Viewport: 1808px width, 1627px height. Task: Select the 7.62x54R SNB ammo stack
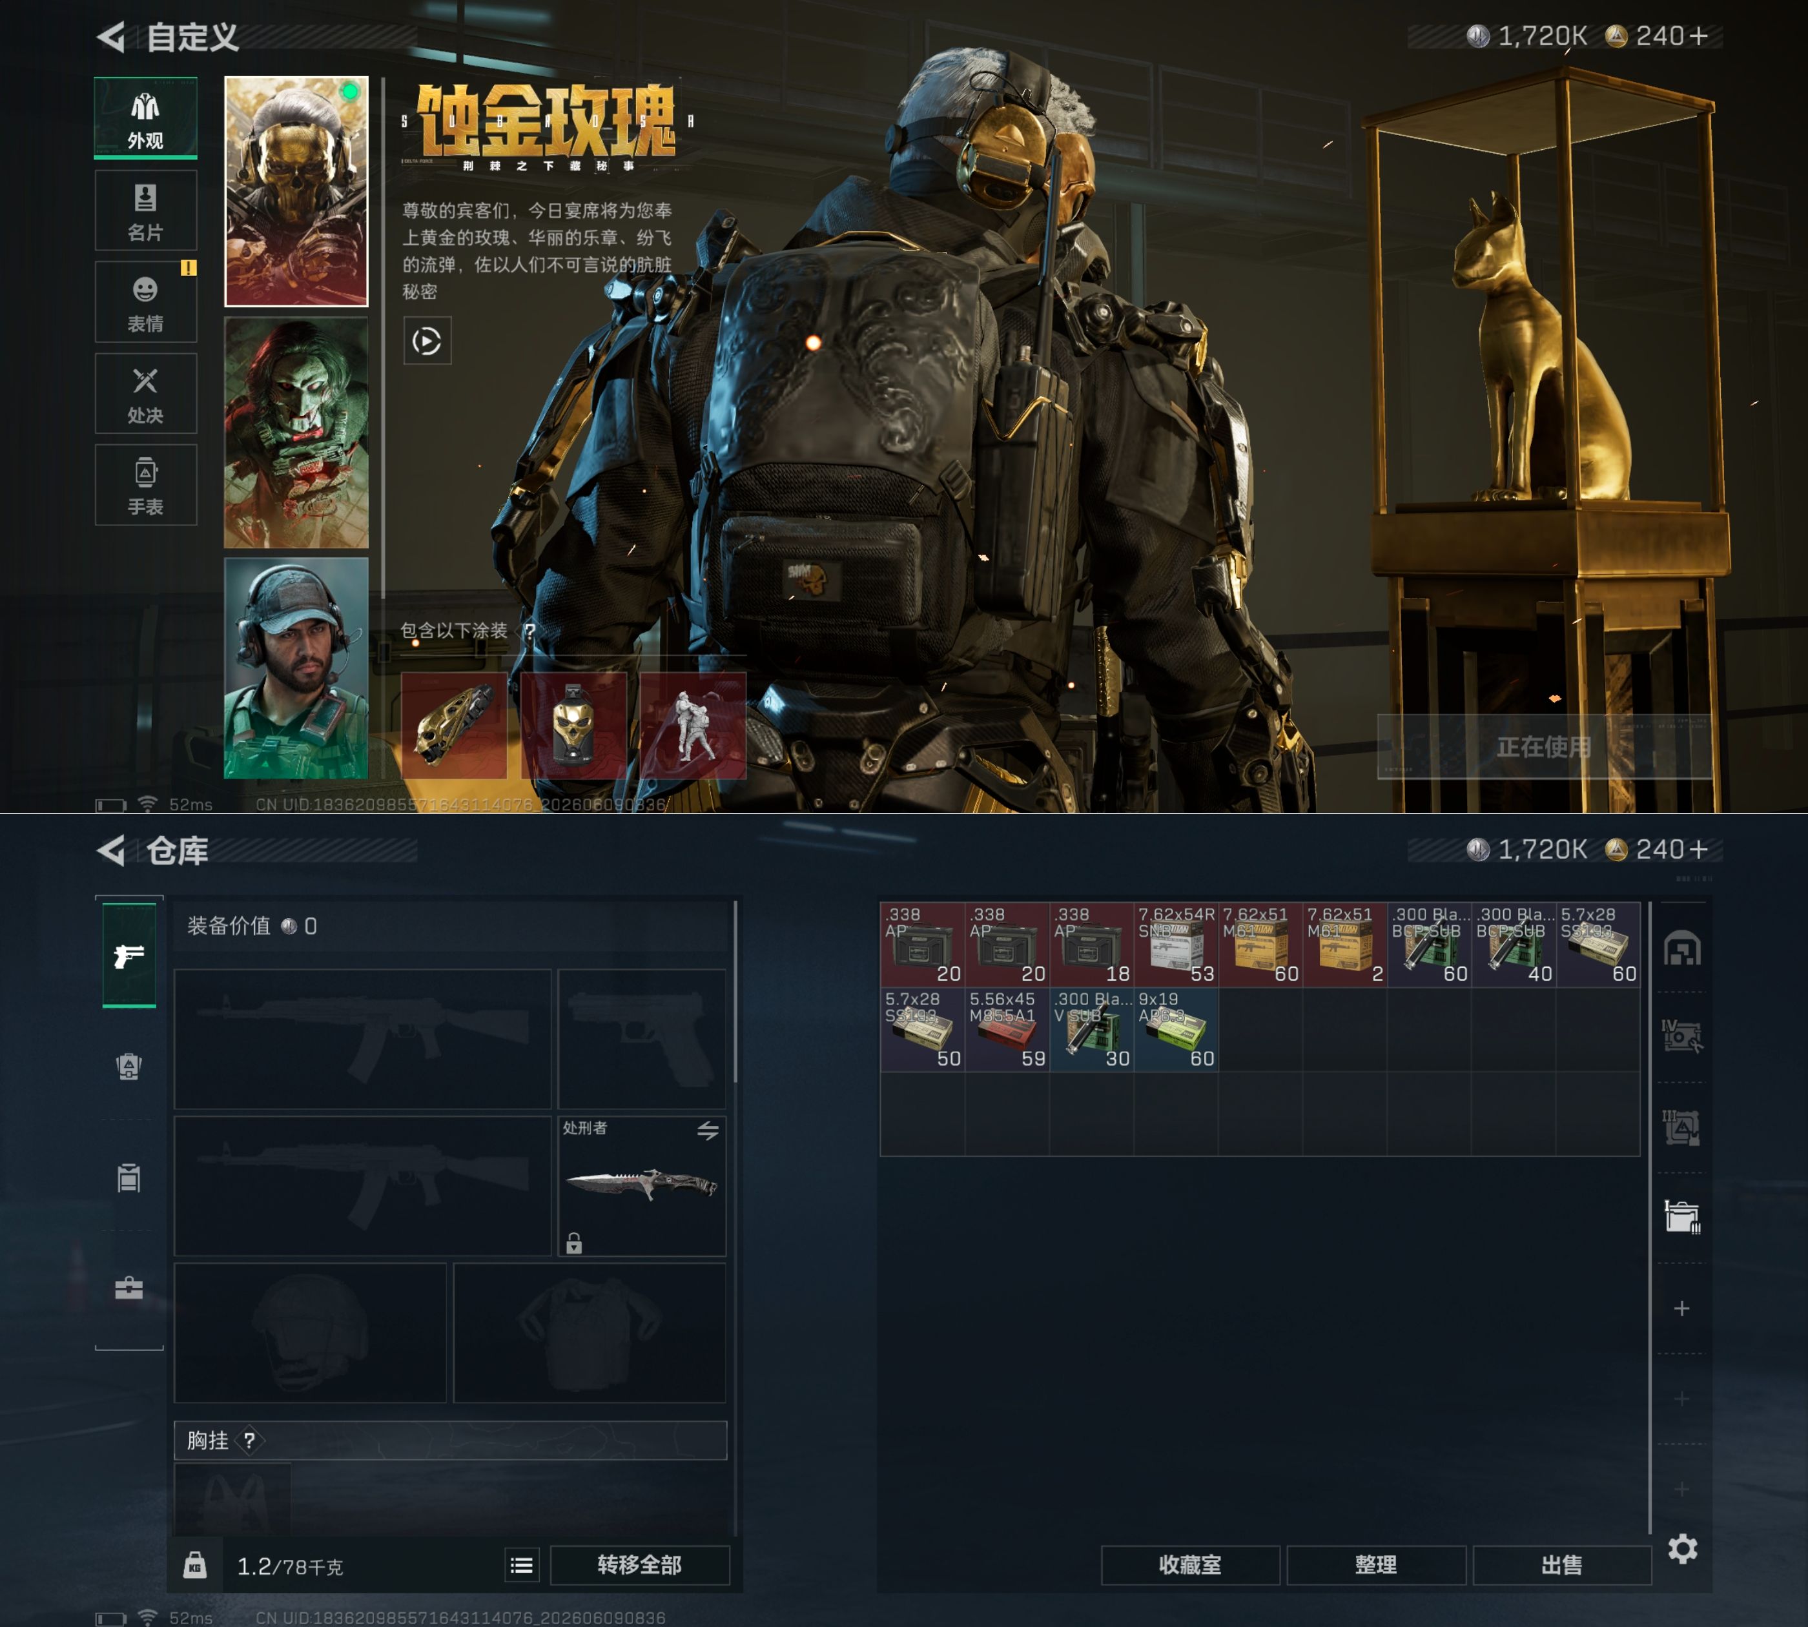[1176, 945]
